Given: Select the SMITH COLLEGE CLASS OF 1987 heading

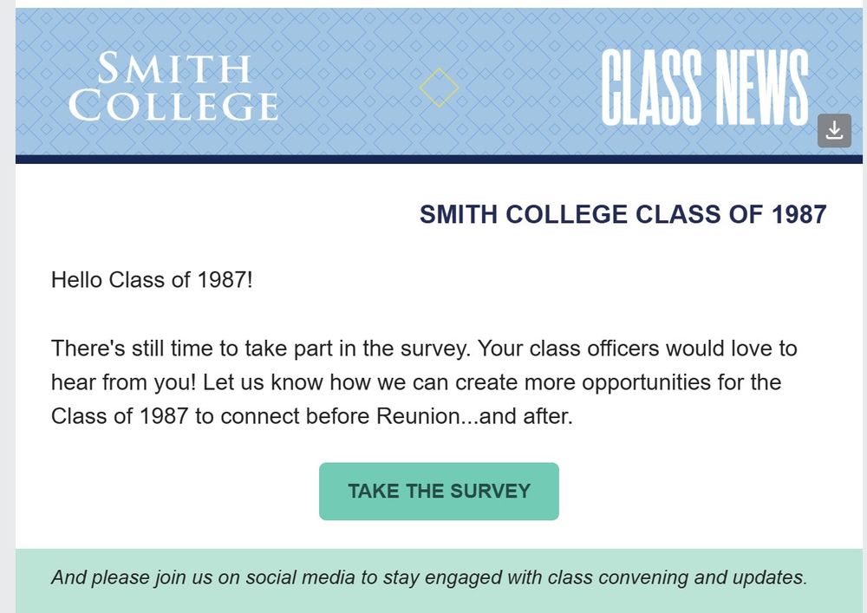Looking at the screenshot, I should click(623, 214).
